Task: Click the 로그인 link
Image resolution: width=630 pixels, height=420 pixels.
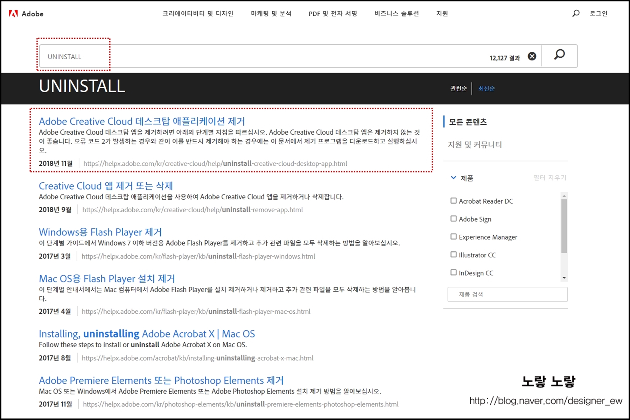Action: pos(598,14)
